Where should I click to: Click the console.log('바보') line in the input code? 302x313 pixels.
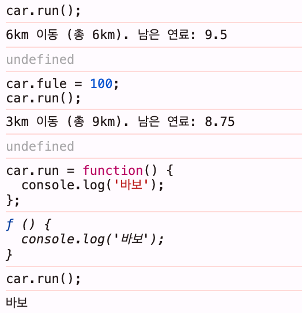93,185
